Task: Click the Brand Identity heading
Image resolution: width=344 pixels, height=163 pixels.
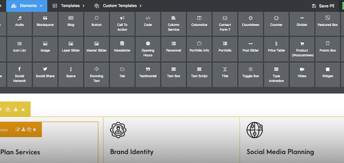Action: click(x=132, y=151)
